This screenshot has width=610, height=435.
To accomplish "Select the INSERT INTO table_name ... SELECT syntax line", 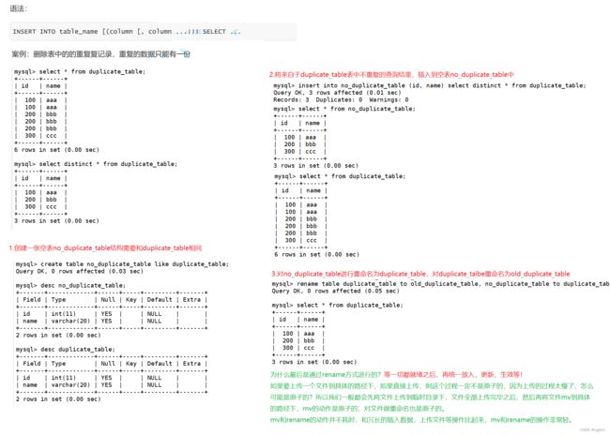I will (127, 32).
